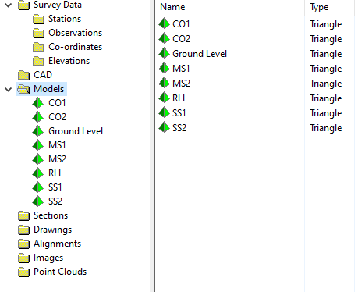
Task: Click the Ground Level triangle icon in the list
Action: (x=165, y=53)
